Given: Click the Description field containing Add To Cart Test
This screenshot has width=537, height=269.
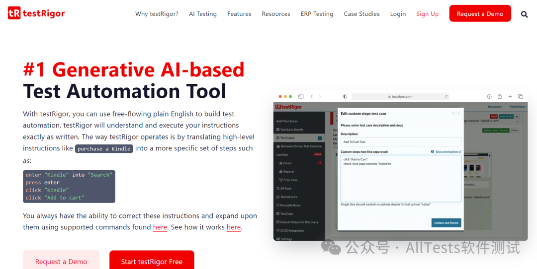Looking at the screenshot, I should [401, 142].
